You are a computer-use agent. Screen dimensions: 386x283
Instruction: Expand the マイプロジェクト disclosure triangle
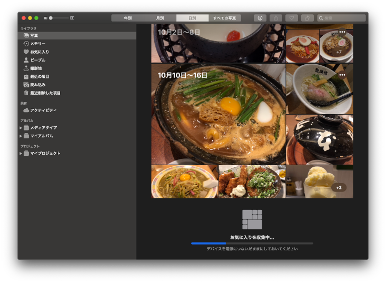(x=21, y=153)
